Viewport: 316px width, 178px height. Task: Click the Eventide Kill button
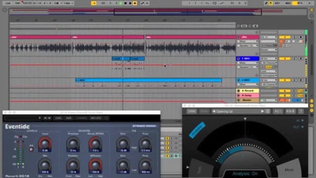31,149
